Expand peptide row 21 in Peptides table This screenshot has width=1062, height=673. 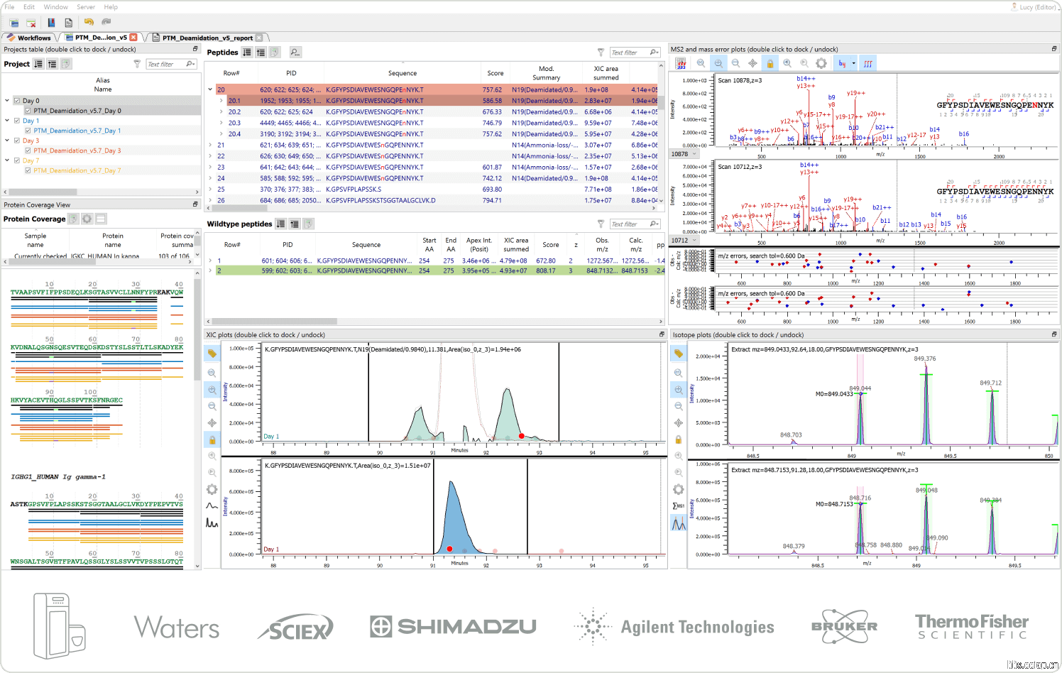[x=210, y=145]
